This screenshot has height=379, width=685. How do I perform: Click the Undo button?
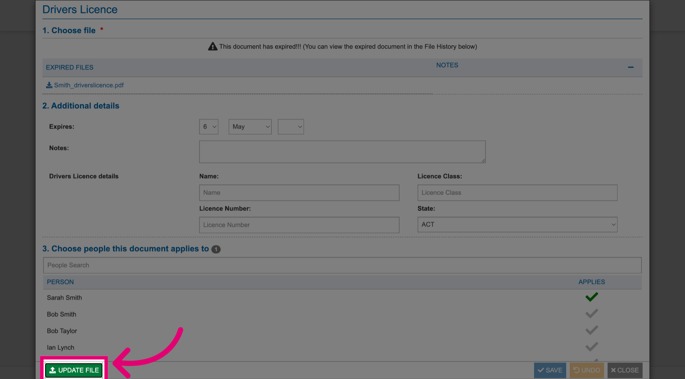point(587,370)
